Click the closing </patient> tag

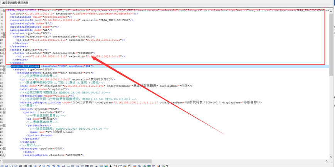pyautogui.click(x=31, y=139)
